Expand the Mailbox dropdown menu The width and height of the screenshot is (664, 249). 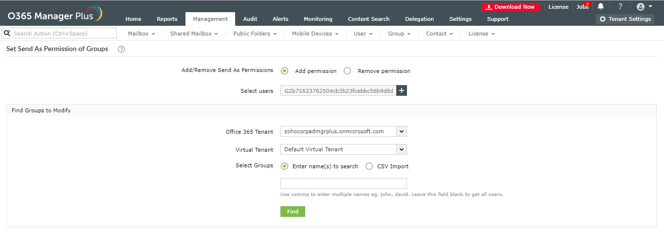coord(141,34)
